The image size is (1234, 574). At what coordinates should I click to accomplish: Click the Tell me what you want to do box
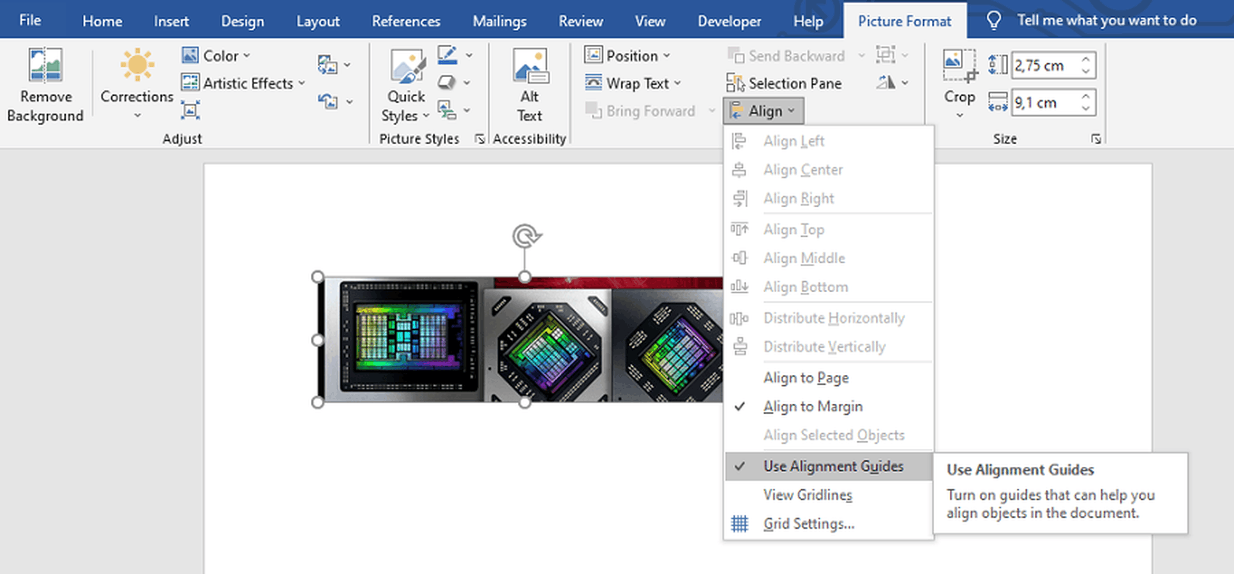1106,20
